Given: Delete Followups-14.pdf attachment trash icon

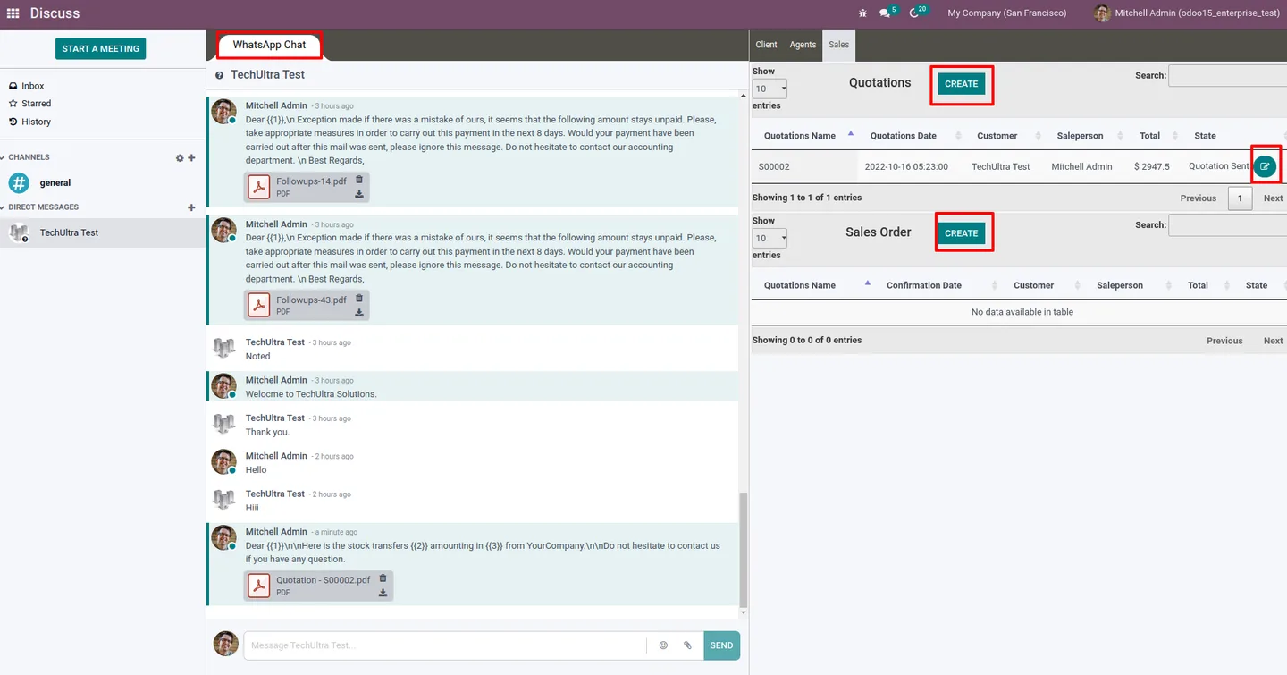Looking at the screenshot, I should coord(359,179).
